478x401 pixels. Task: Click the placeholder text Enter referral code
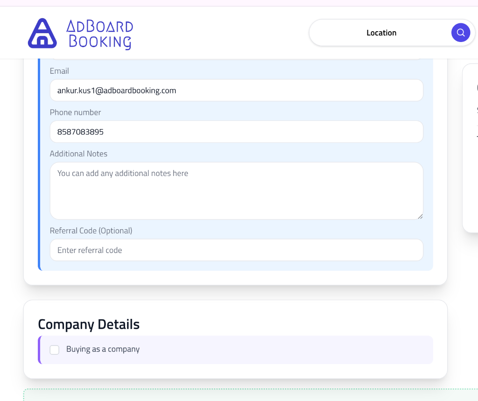[x=89, y=250]
